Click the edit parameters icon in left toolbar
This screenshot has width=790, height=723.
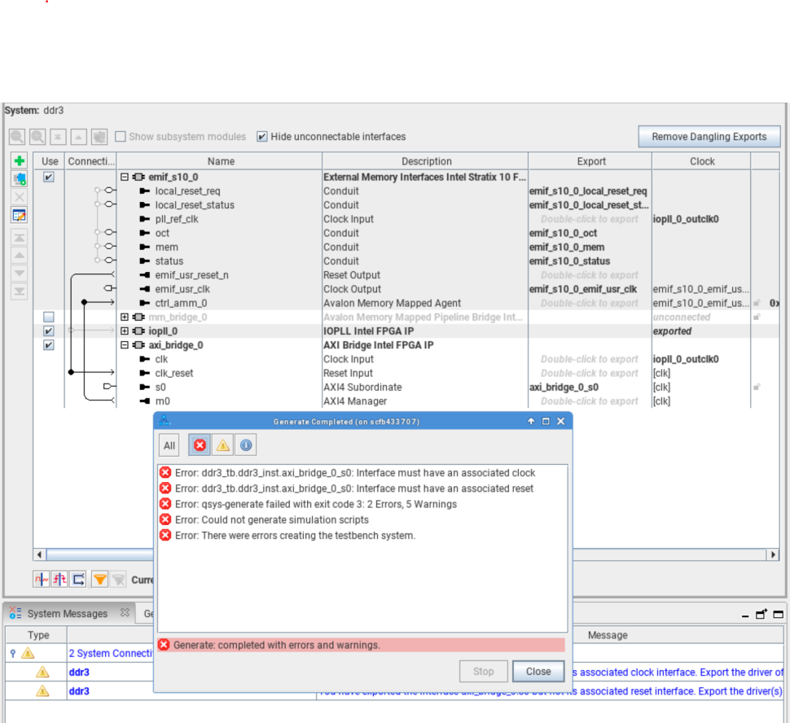point(20,215)
